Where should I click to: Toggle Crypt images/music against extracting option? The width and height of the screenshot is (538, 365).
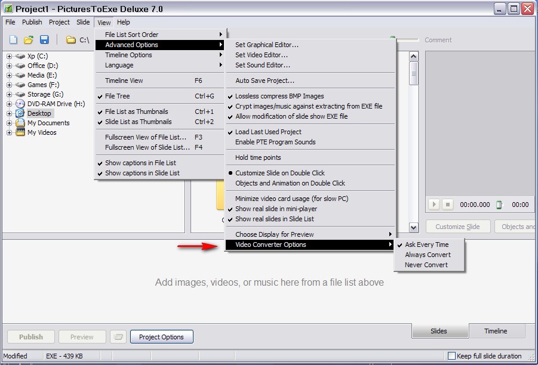coord(310,107)
